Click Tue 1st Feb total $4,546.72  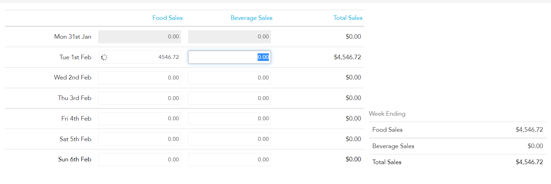click(348, 57)
